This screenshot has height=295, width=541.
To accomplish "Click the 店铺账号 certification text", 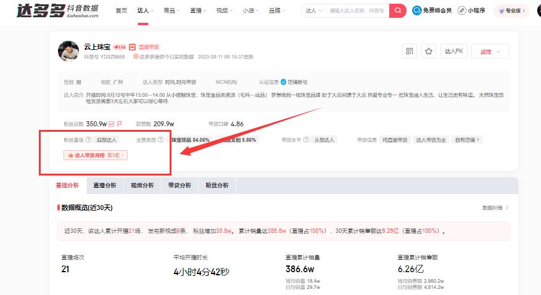I will click(x=297, y=82).
